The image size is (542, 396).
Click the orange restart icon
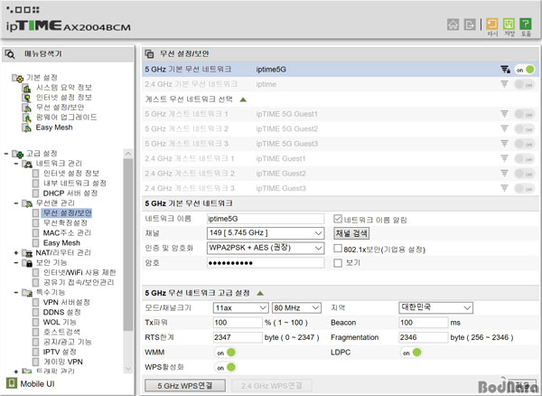[491, 24]
